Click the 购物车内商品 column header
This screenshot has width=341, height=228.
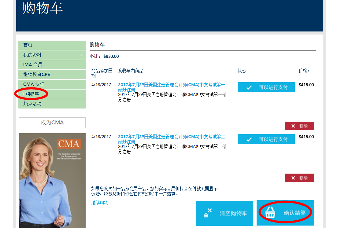coord(131,71)
